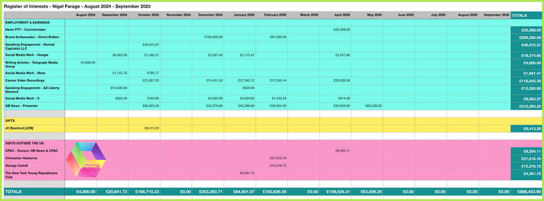Image resolution: width=544 pixels, height=201 pixels.
Task: Select row label 'Cameo Video Recordings'
Action: (x=24, y=80)
